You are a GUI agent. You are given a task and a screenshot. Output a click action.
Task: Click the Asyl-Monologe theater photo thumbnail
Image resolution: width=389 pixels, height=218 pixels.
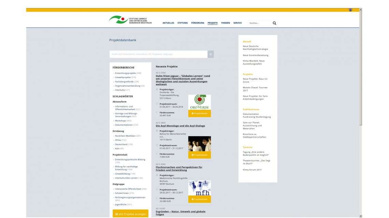pos(200,144)
